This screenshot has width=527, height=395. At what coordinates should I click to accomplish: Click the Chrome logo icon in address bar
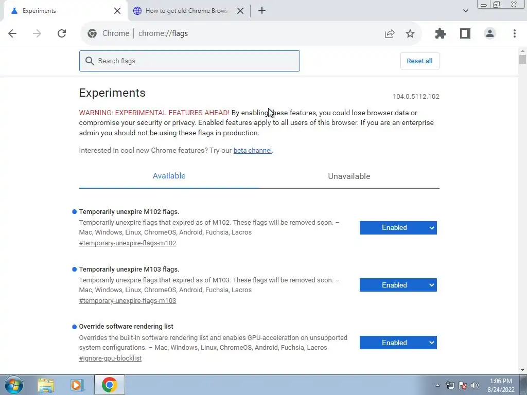click(92, 33)
